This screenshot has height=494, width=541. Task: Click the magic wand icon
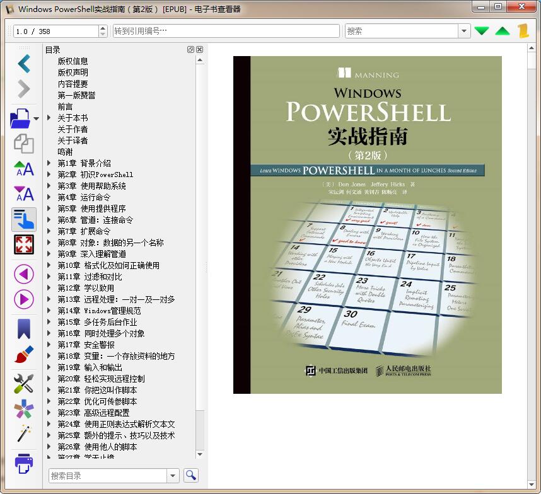(x=24, y=434)
